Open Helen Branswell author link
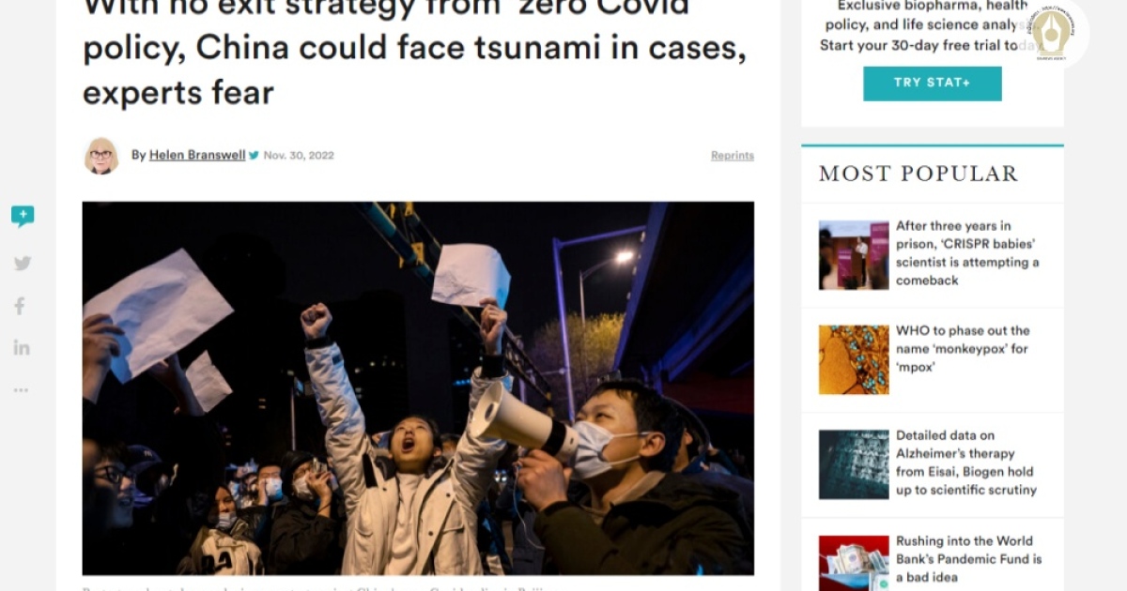This screenshot has height=591, width=1127. (197, 156)
